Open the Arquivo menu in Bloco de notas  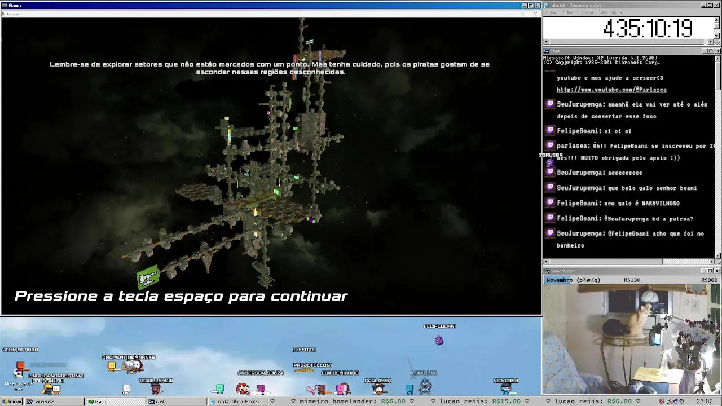click(551, 12)
